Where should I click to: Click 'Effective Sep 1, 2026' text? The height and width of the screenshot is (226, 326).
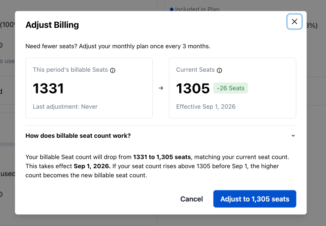click(206, 106)
